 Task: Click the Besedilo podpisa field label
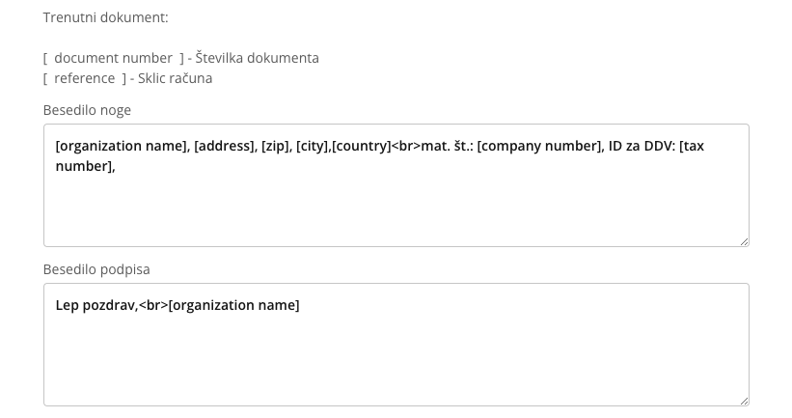pos(96,269)
